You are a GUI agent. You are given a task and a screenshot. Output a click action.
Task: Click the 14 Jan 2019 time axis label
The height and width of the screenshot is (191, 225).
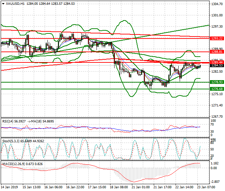9,187
